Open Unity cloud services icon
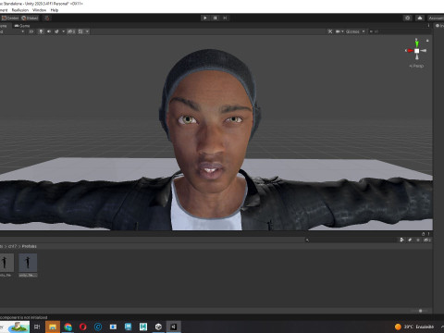Image resolution: width=444 pixels, height=333 pixels. (420, 18)
